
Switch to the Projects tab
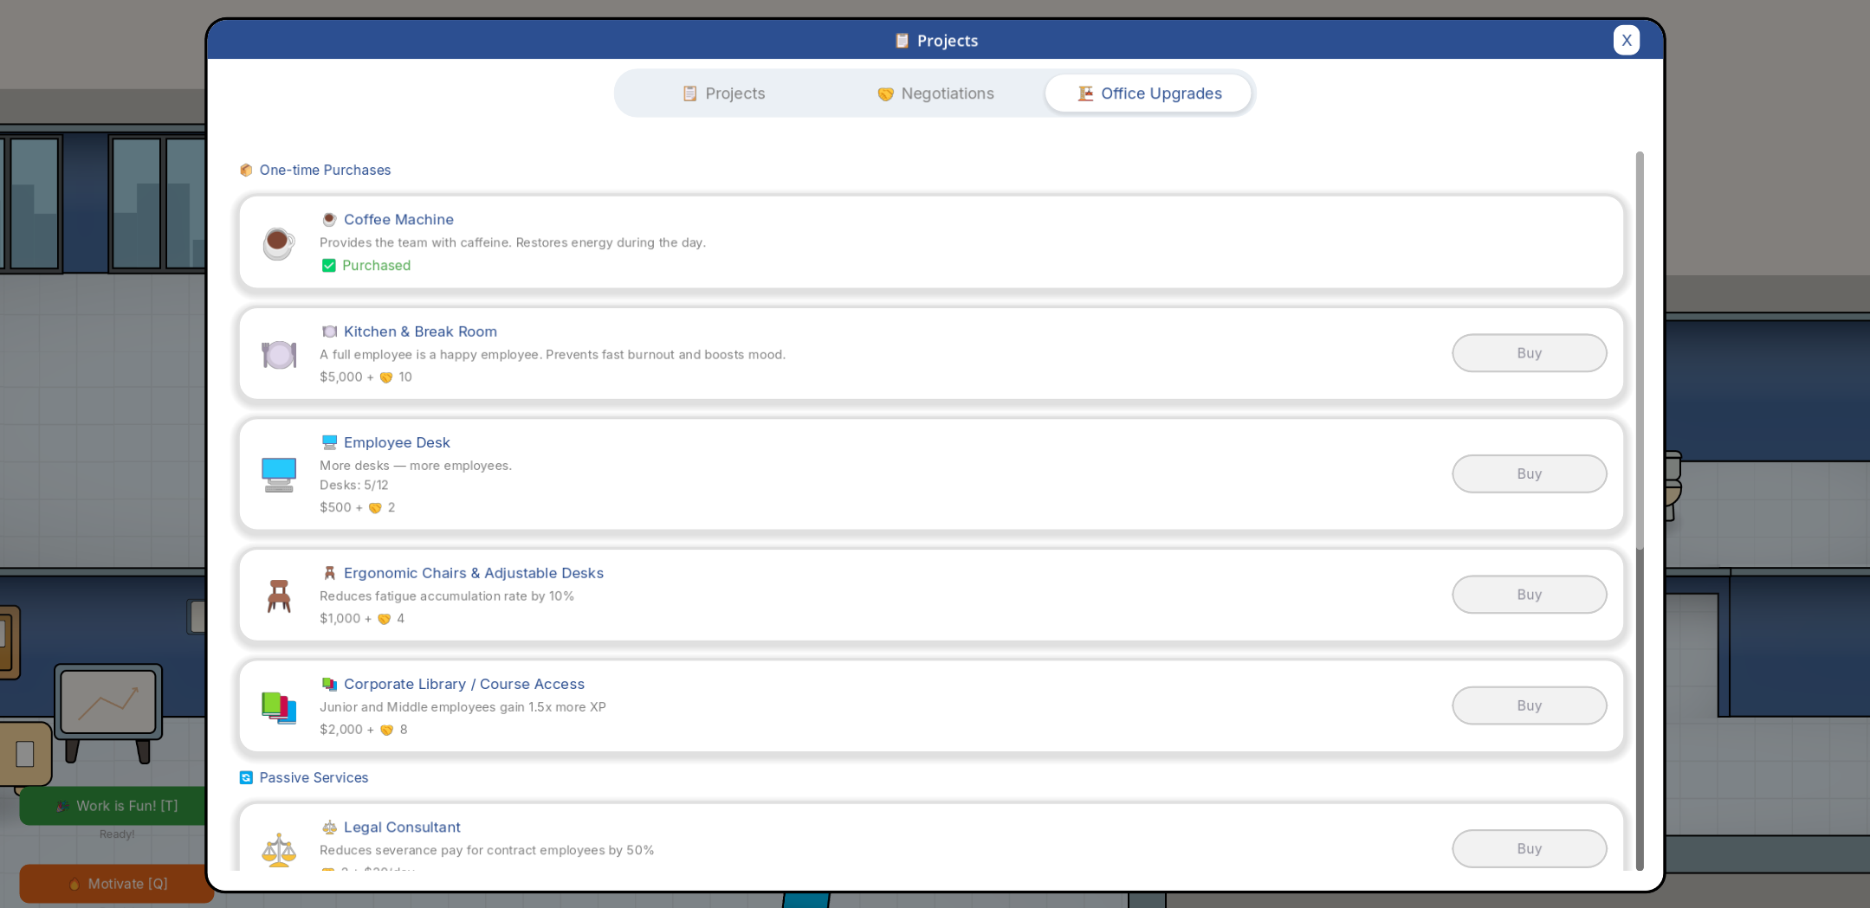tap(724, 93)
